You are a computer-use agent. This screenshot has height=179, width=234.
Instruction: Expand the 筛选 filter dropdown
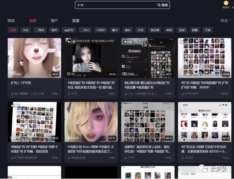point(226,21)
